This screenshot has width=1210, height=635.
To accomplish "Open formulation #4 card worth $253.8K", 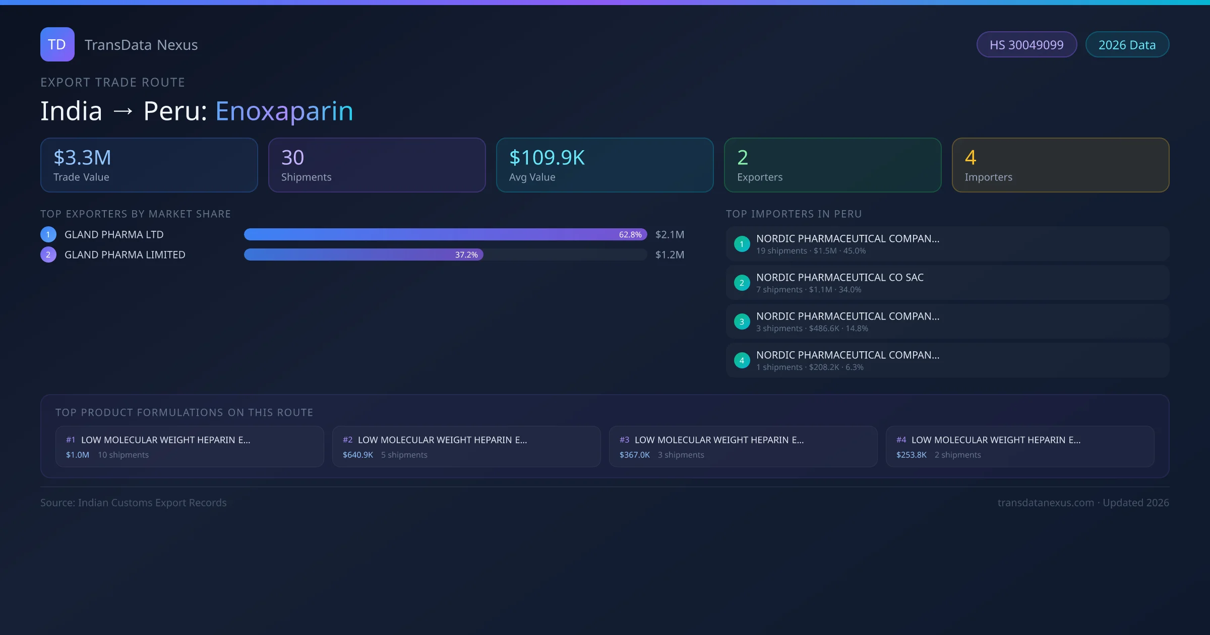I will pos(1019,447).
